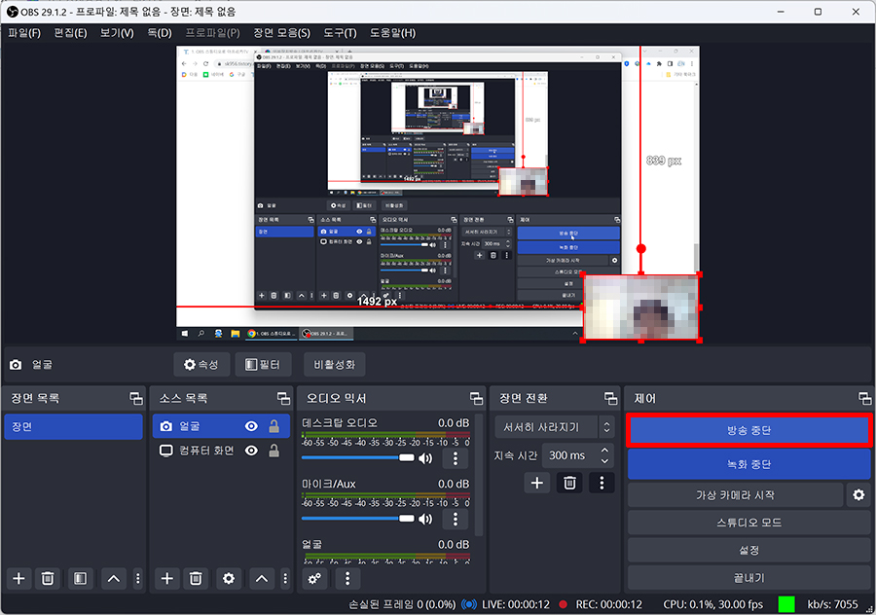Stop streaming with 방송 중단
876x615 pixels.
tap(748, 430)
